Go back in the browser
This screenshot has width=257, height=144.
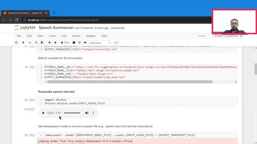click(x=4, y=20)
